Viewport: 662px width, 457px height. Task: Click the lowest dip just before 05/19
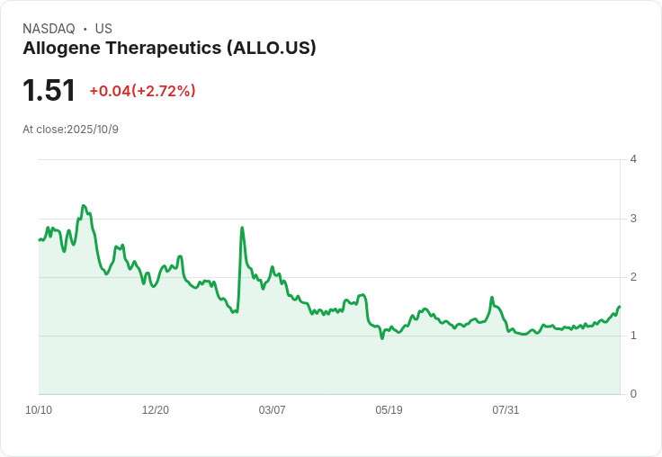(382, 337)
